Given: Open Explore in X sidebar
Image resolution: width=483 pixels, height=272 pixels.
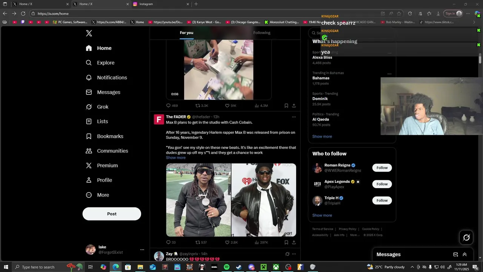Looking at the screenshot, I should coord(100,63).
